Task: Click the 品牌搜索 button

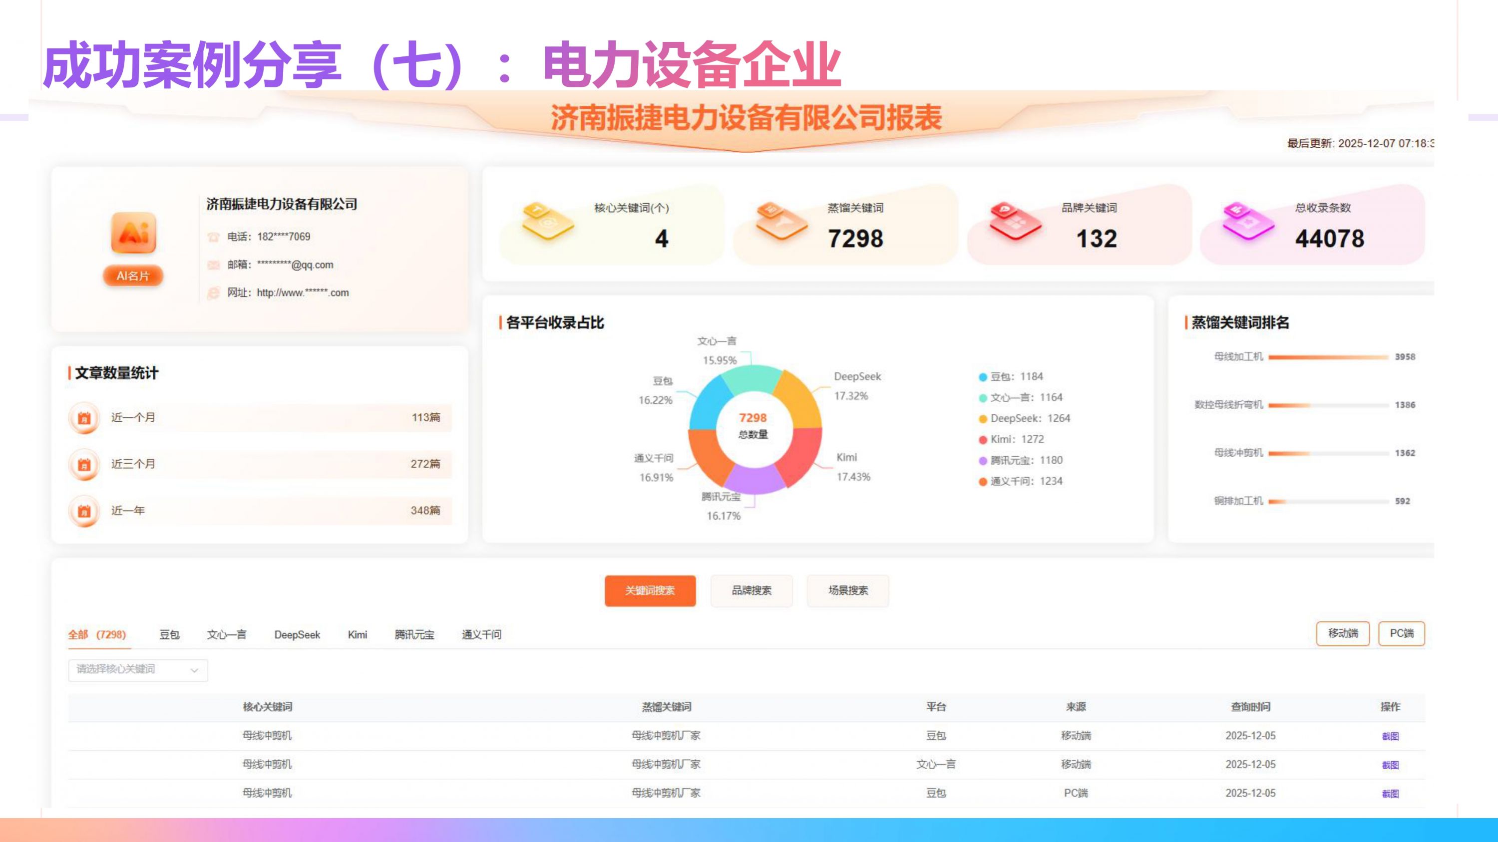Action: [751, 590]
